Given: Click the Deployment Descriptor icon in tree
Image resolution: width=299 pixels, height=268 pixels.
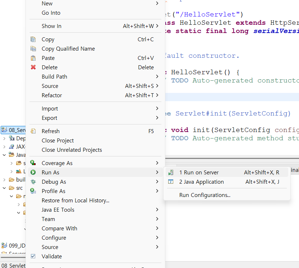Looking at the screenshot, I should (12, 138).
